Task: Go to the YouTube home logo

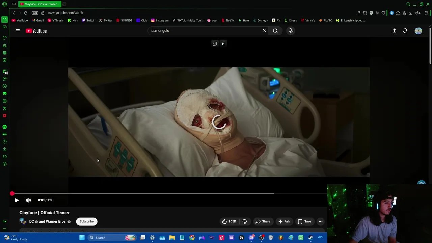Action: [x=36, y=31]
